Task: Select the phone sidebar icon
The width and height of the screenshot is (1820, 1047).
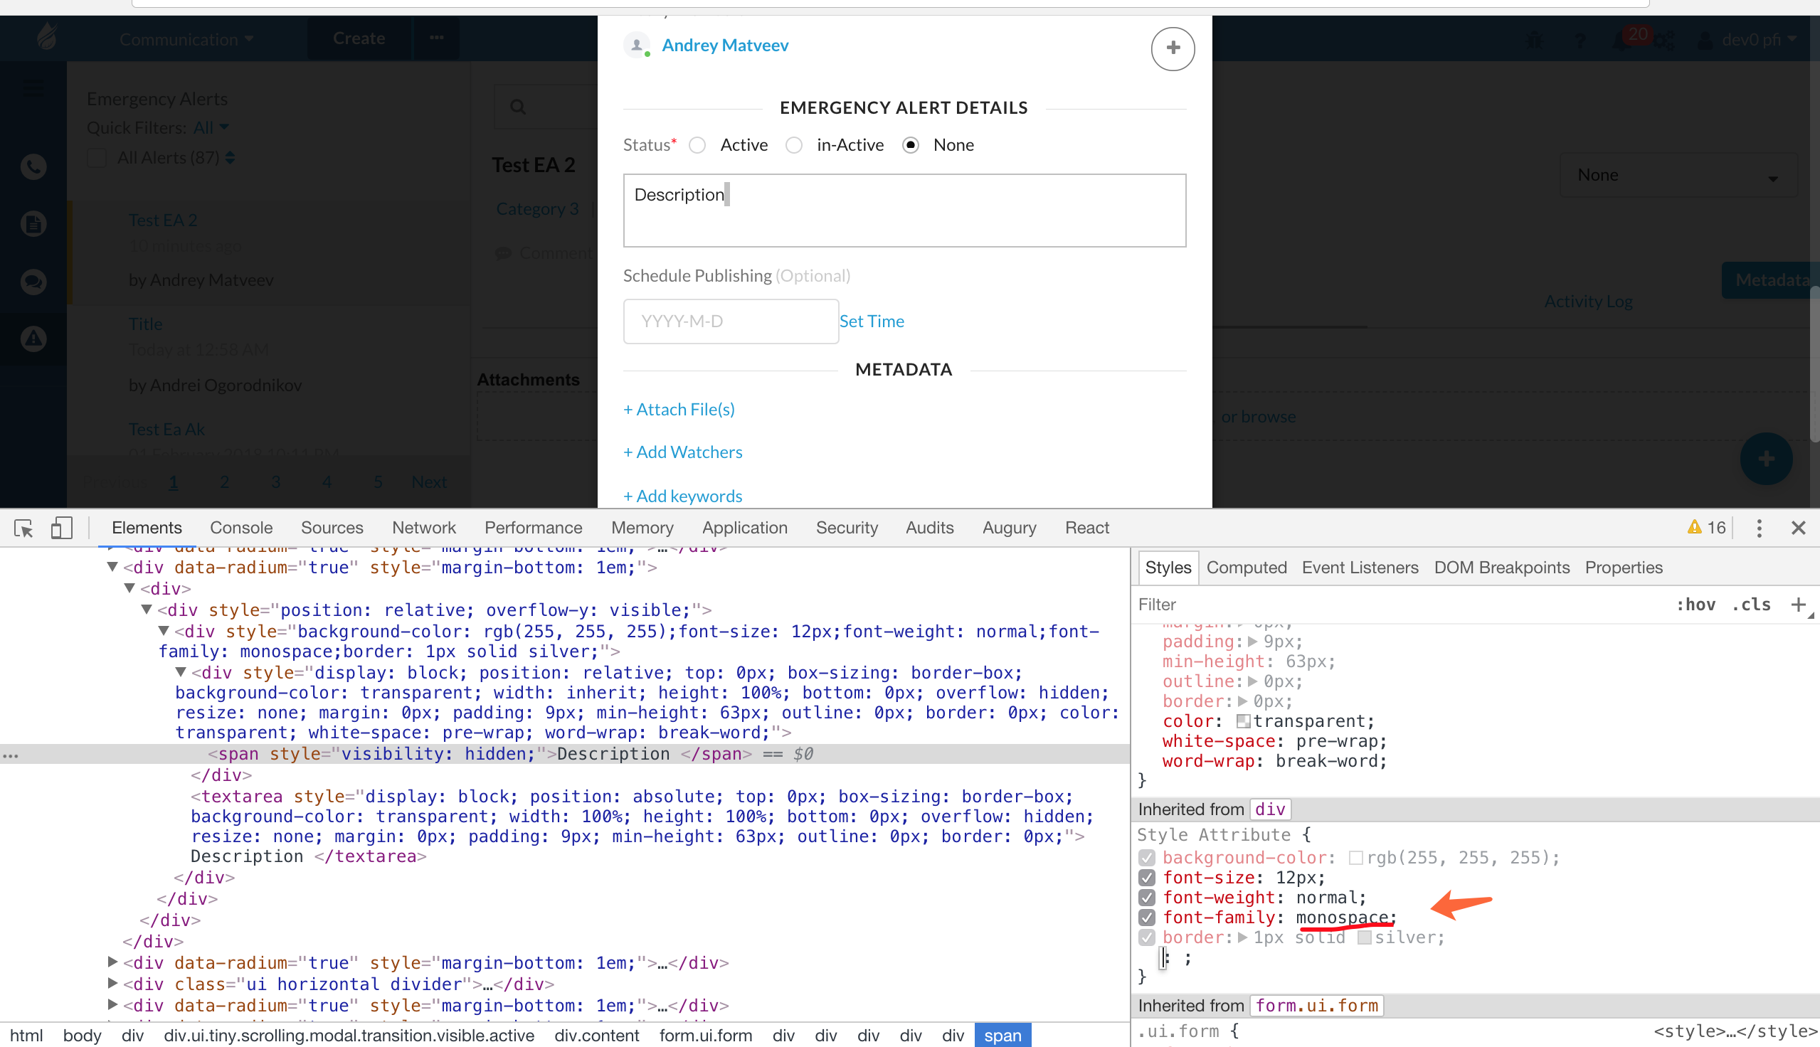Action: click(32, 166)
